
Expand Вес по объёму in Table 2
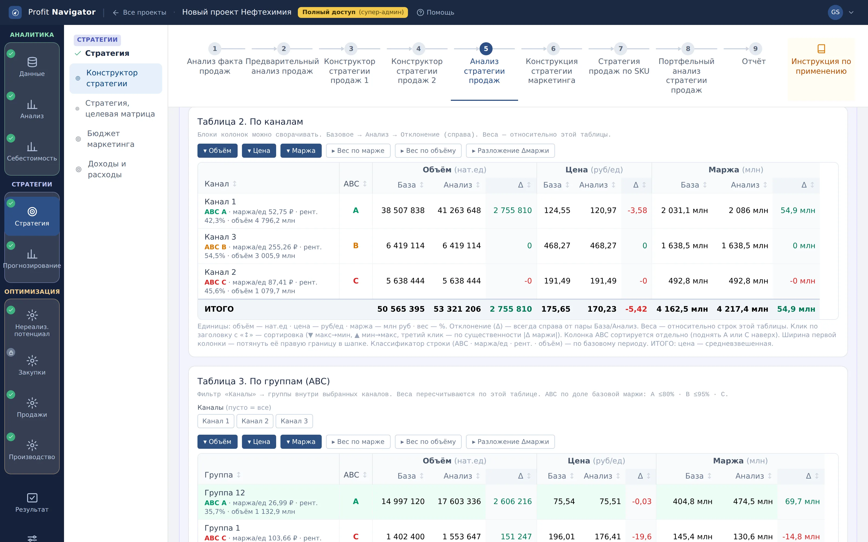(x=428, y=151)
